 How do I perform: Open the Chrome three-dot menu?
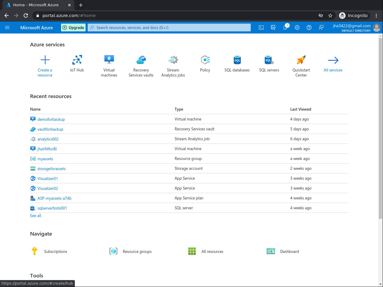(376, 16)
